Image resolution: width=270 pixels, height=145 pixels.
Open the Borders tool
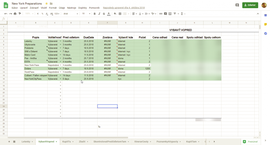pyautogui.click(x=120, y=14)
